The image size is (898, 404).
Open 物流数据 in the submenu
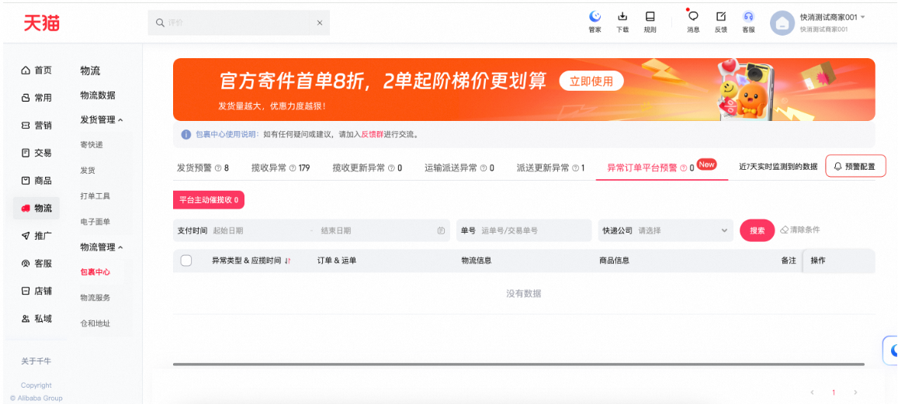point(97,95)
